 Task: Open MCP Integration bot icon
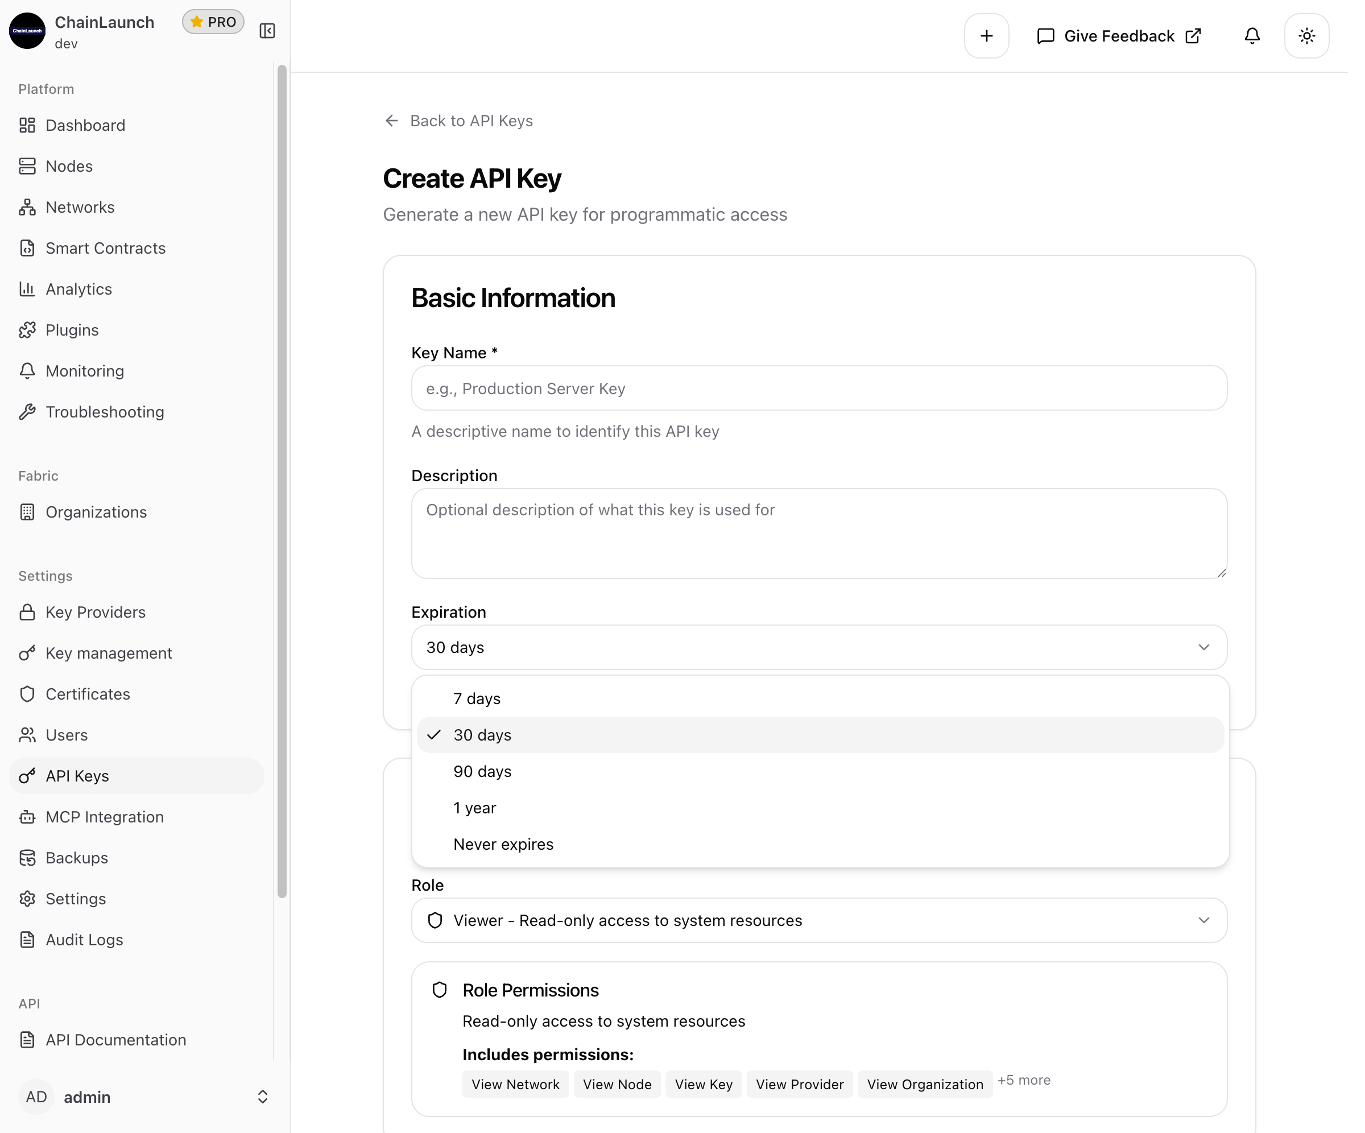pos(27,817)
